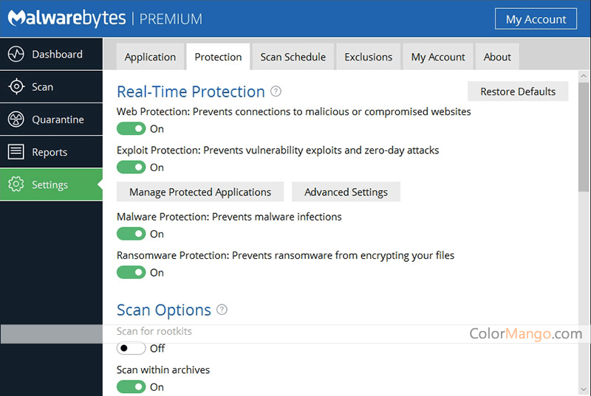Click the help icon beside Real-Time Protection
The height and width of the screenshot is (396, 591).
click(276, 91)
